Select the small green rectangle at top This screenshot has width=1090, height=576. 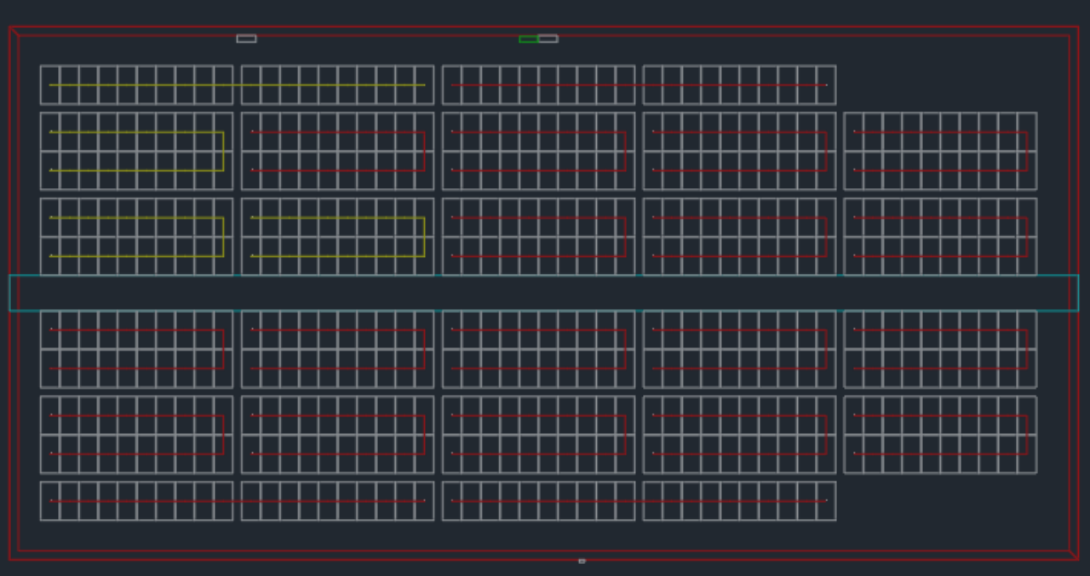528,39
